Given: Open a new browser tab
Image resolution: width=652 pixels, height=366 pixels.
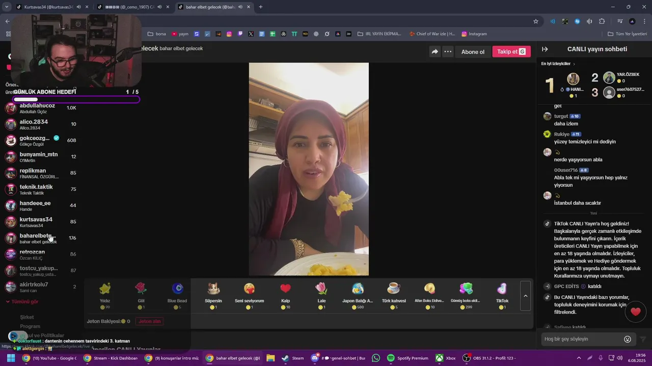Looking at the screenshot, I should click(x=261, y=7).
